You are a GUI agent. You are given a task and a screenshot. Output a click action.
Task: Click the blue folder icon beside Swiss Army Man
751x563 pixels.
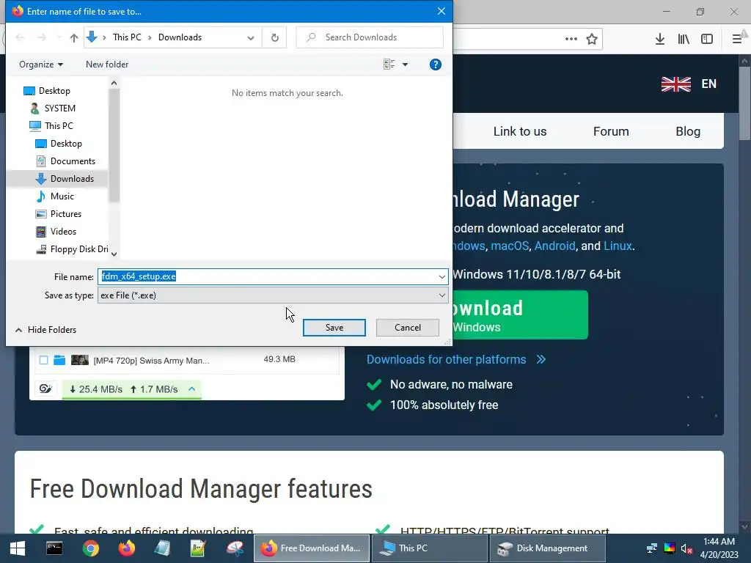tap(59, 360)
